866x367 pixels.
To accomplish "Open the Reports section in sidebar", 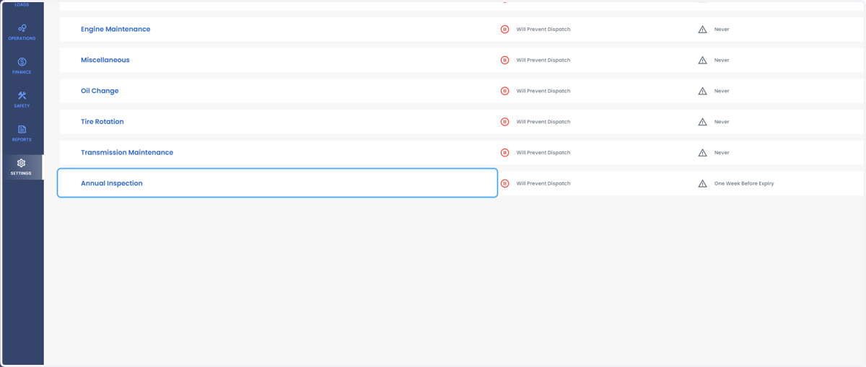I will [22, 133].
